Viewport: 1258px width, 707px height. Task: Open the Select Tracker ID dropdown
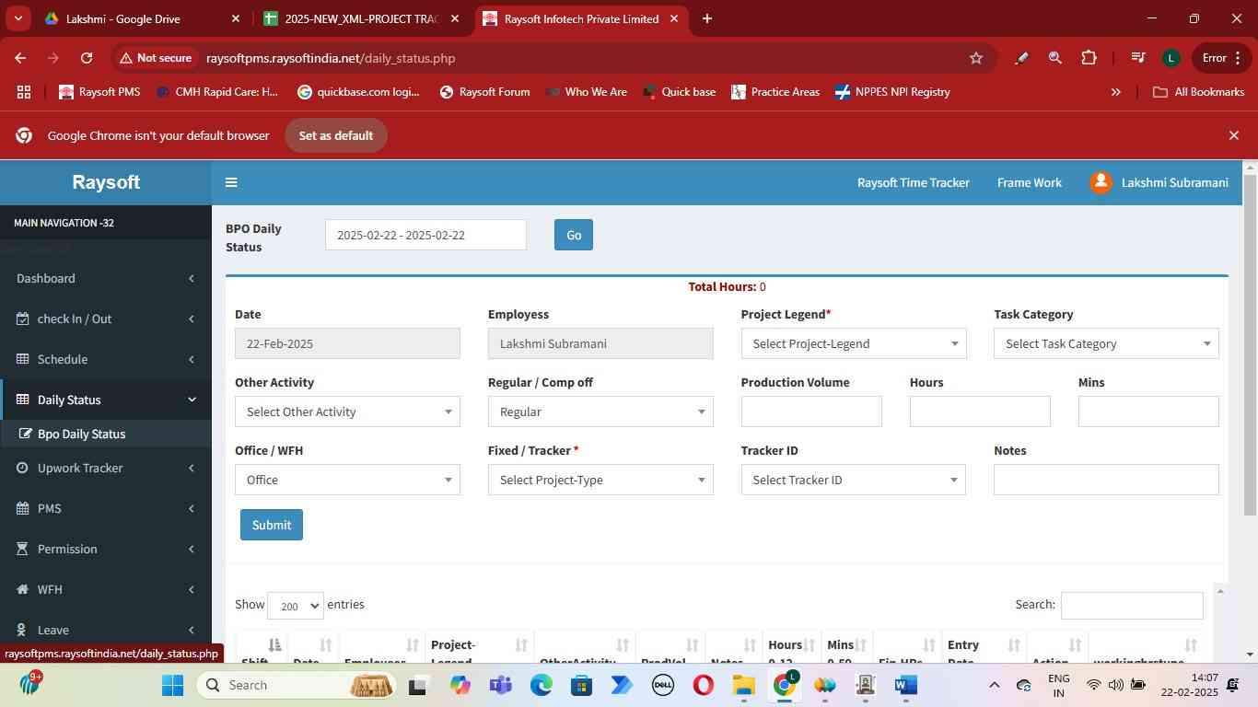click(x=853, y=480)
